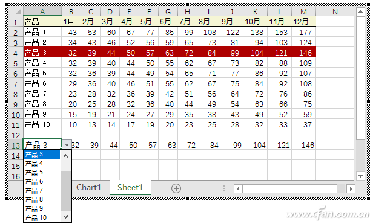Click the highlighted 产品 3 cell in row 4

click(x=42, y=53)
